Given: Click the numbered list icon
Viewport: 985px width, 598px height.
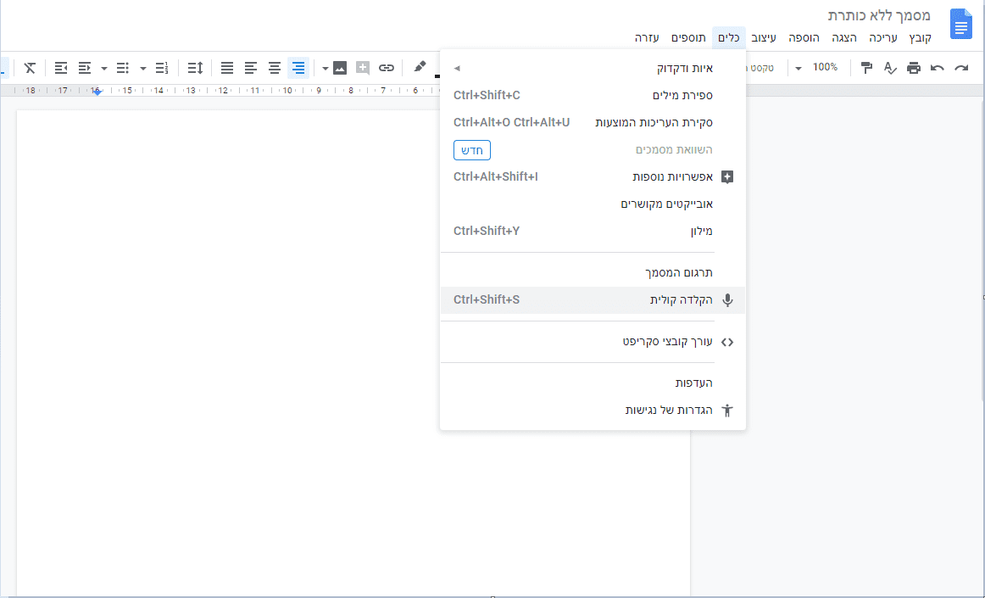Looking at the screenshot, I should pos(161,68).
